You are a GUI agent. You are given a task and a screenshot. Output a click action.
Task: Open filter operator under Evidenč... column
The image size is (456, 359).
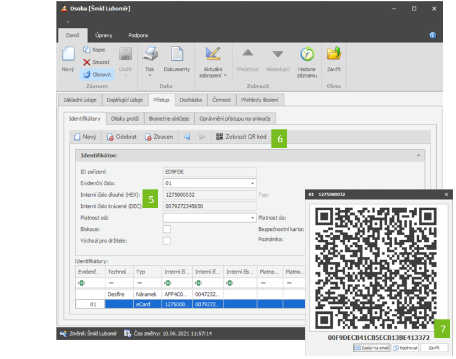[x=82, y=283]
